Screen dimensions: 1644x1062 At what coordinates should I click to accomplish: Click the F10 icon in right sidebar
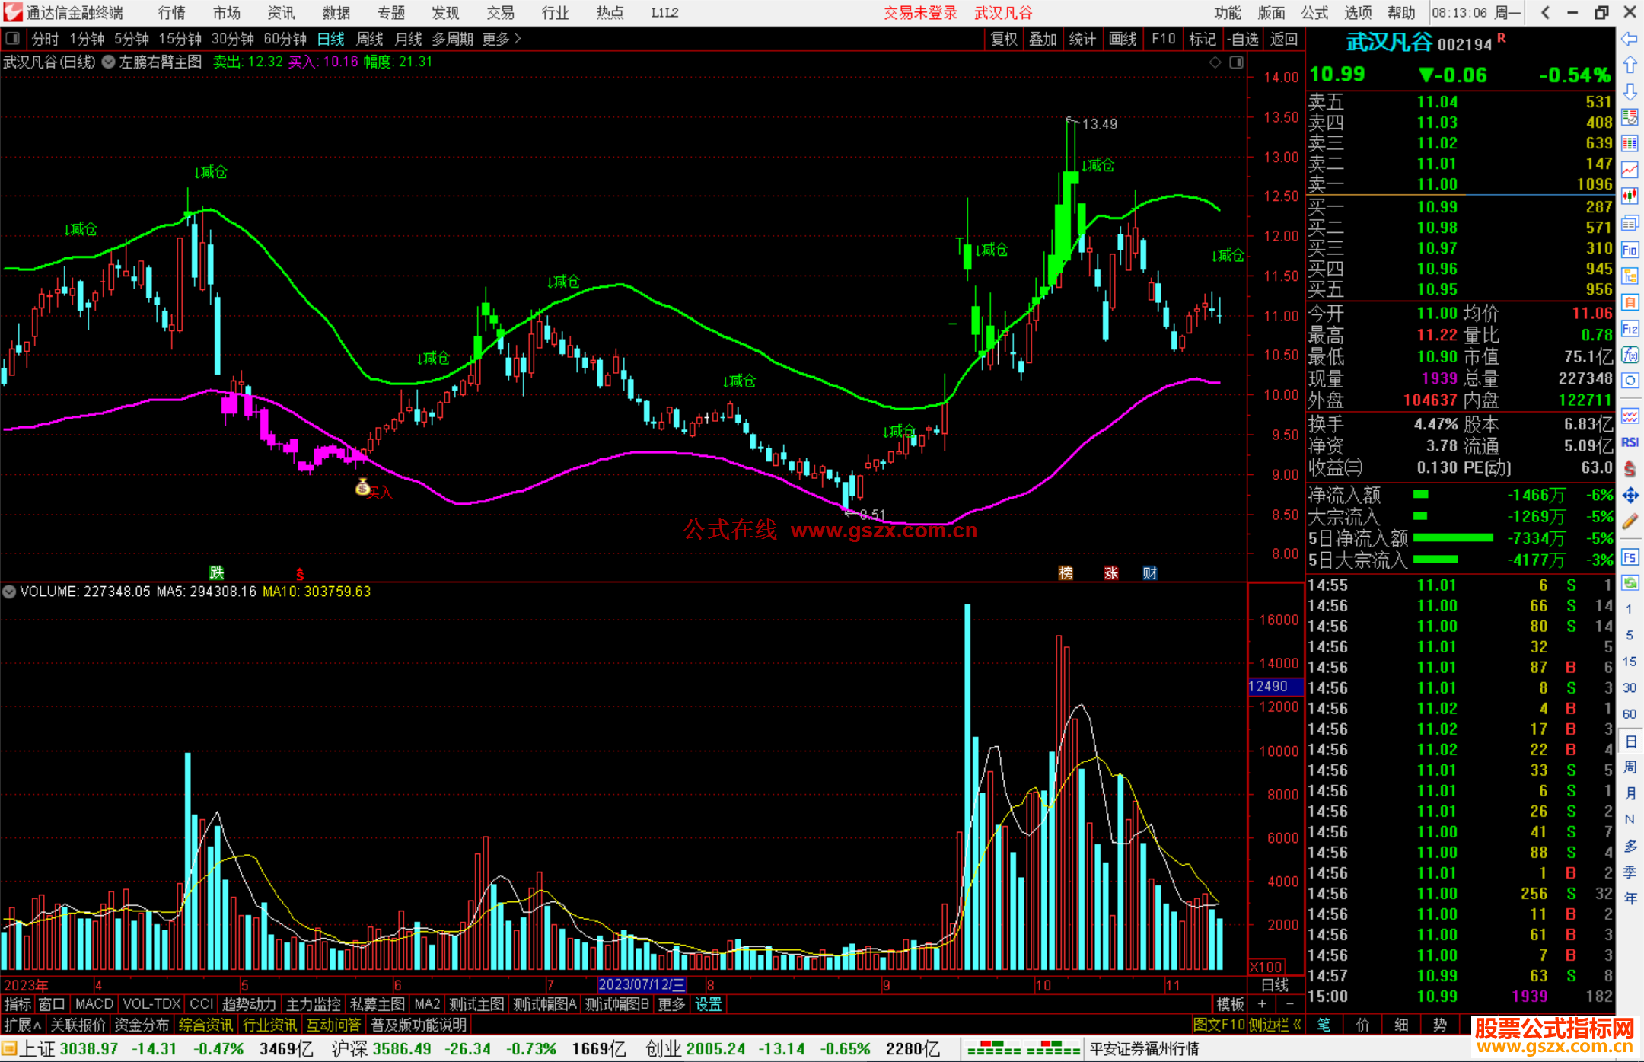coord(1630,250)
